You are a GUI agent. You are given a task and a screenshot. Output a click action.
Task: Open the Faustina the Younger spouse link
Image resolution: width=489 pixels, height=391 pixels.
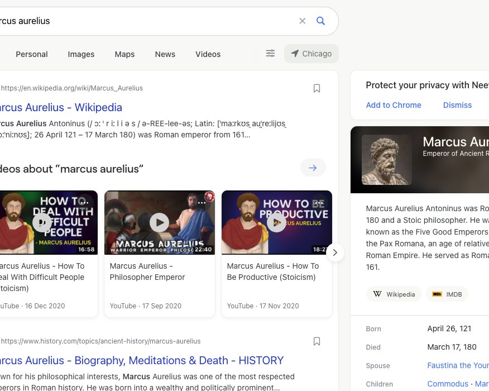coord(458,365)
